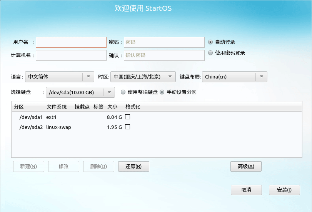Image resolution: width=312 pixels, height=212 pixels.
Task: Select the auto login (自动登录) option
Action: pos(210,42)
